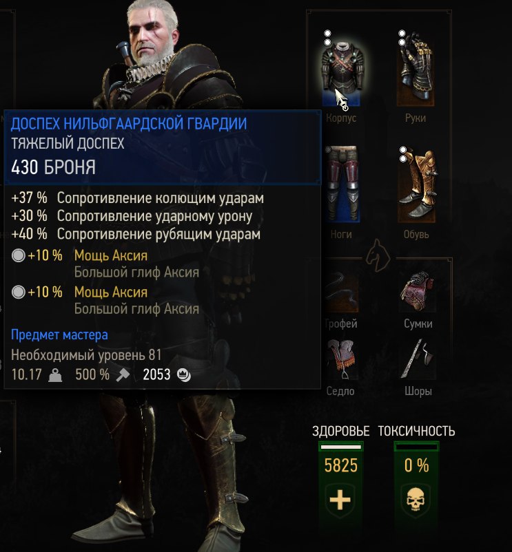512x552 pixels.
Task: Select the horse blinders Шоры item
Action: click(418, 359)
